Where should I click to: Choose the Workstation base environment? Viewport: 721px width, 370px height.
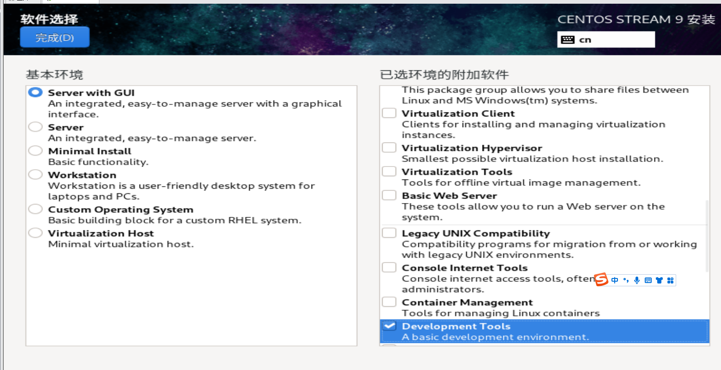click(x=35, y=174)
